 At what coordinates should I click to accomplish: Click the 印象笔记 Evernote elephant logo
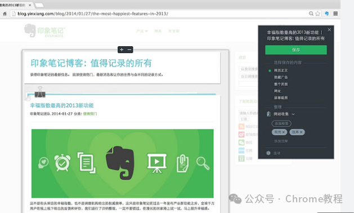(44, 30)
